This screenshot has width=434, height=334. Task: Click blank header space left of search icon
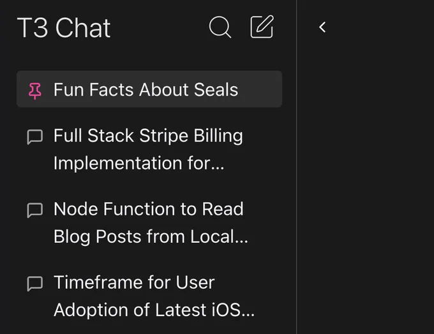(x=160, y=27)
